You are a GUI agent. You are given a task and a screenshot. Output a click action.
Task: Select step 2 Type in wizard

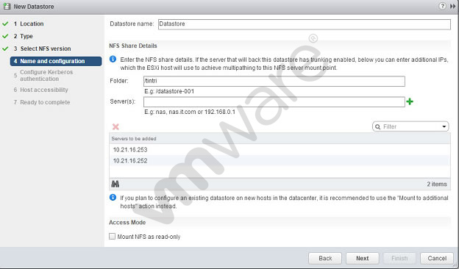[23, 36]
